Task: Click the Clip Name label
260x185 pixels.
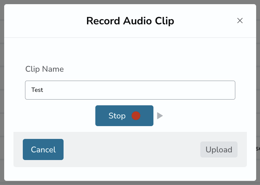Action: click(44, 69)
